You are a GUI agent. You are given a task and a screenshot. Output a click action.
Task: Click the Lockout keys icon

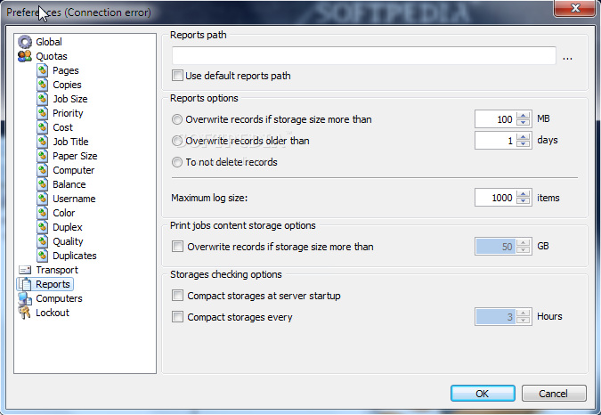coord(25,313)
